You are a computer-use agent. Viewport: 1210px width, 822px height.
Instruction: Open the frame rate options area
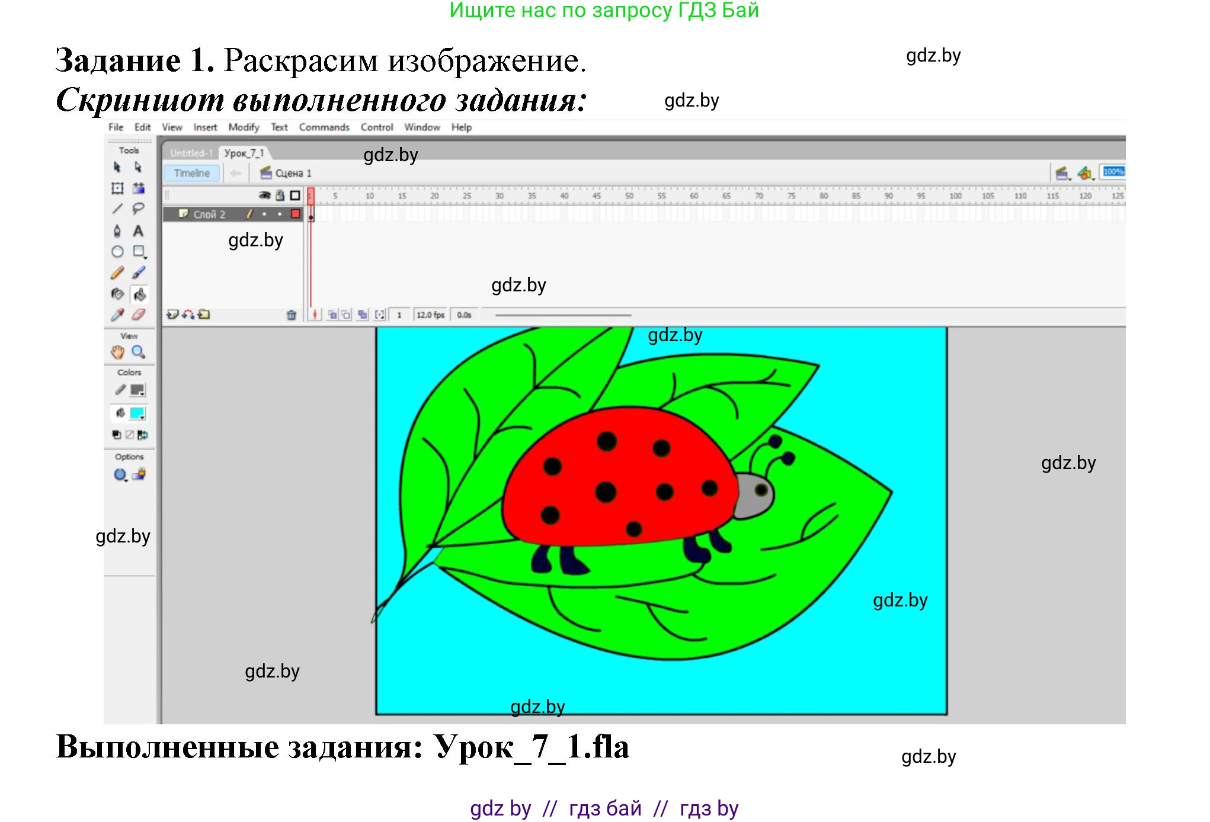tap(430, 314)
